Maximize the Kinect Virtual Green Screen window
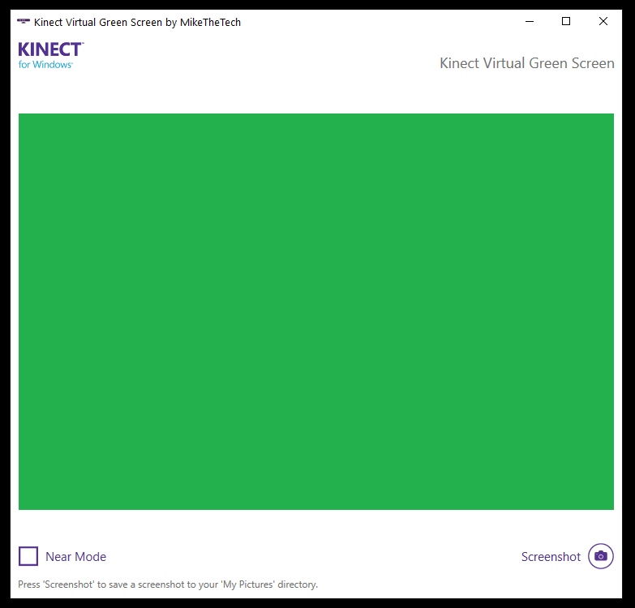The image size is (635, 608). tap(566, 21)
